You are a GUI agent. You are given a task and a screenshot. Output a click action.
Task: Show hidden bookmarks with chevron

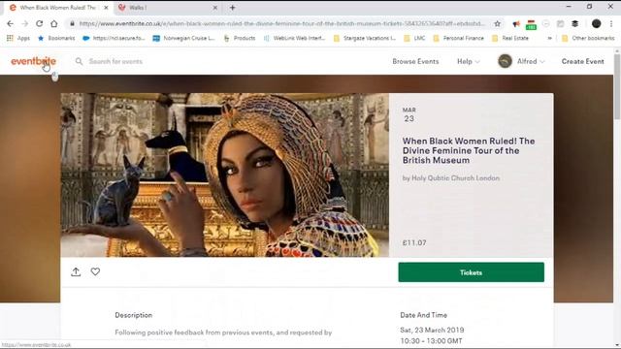550,38
